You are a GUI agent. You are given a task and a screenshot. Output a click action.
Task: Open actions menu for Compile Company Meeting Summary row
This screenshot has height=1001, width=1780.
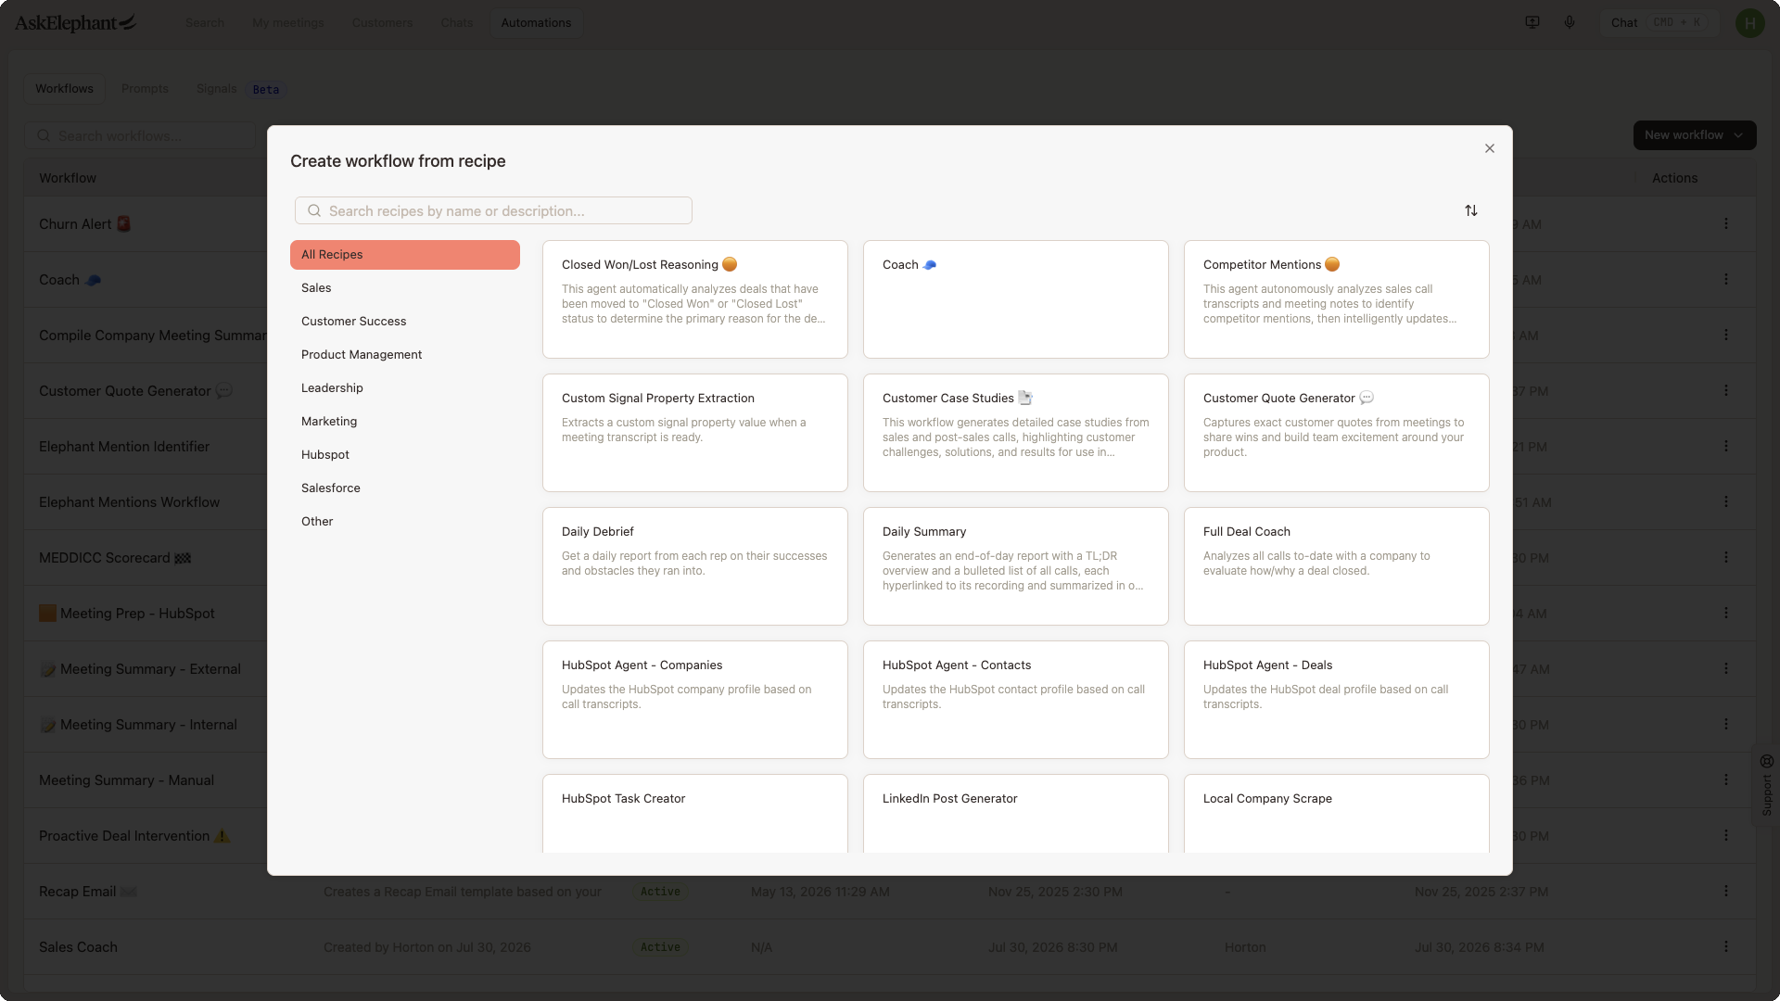[x=1726, y=335]
